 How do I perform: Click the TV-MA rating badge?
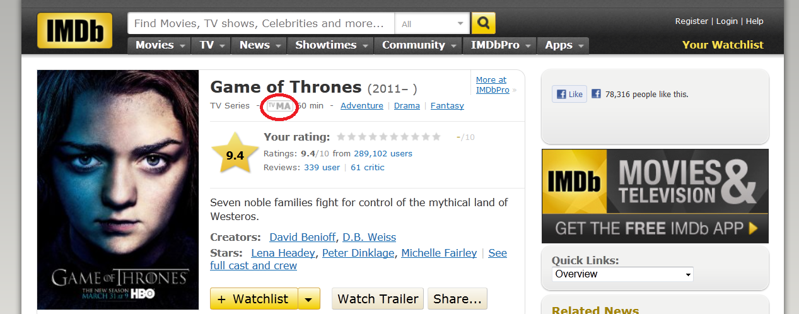(x=279, y=106)
